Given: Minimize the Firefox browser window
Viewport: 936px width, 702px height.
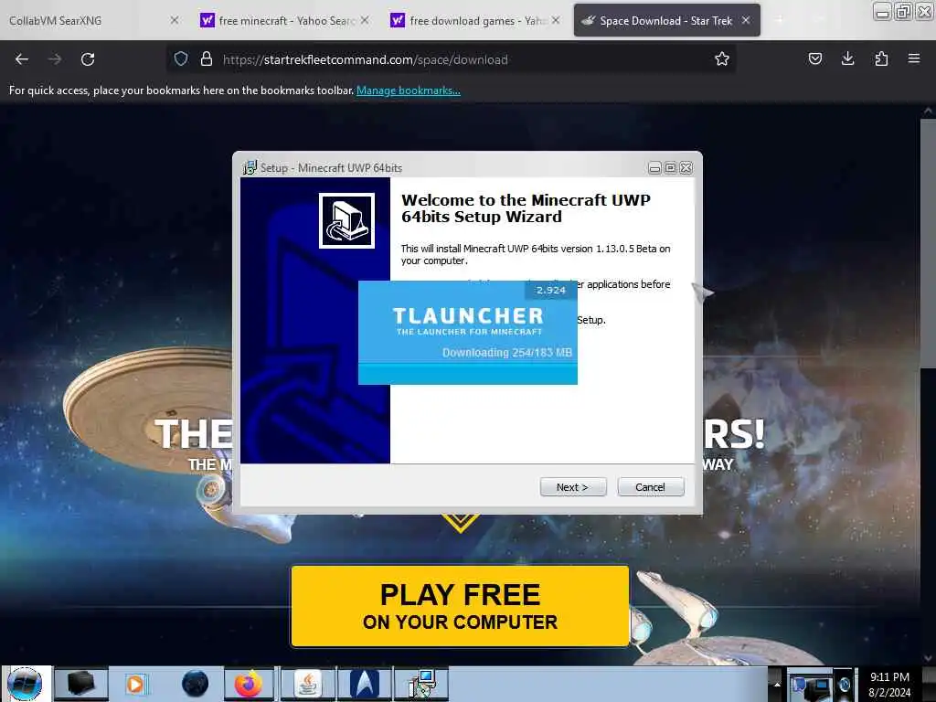Looking at the screenshot, I should 882,12.
